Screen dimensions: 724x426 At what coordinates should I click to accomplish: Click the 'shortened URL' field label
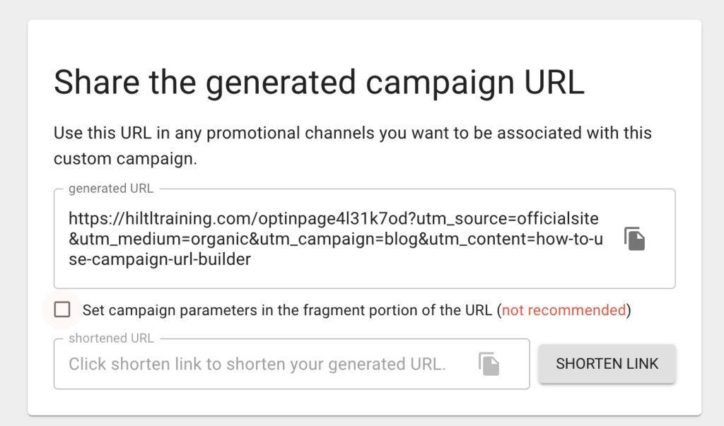coord(111,338)
